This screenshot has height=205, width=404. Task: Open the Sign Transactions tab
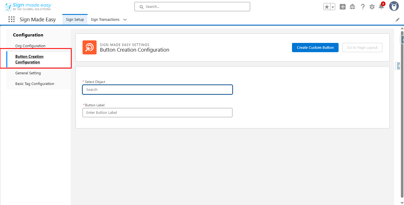[x=105, y=20]
